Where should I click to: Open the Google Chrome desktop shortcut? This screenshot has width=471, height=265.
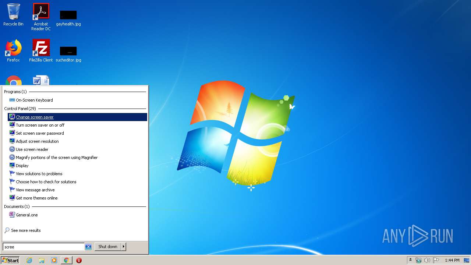pyautogui.click(x=14, y=80)
